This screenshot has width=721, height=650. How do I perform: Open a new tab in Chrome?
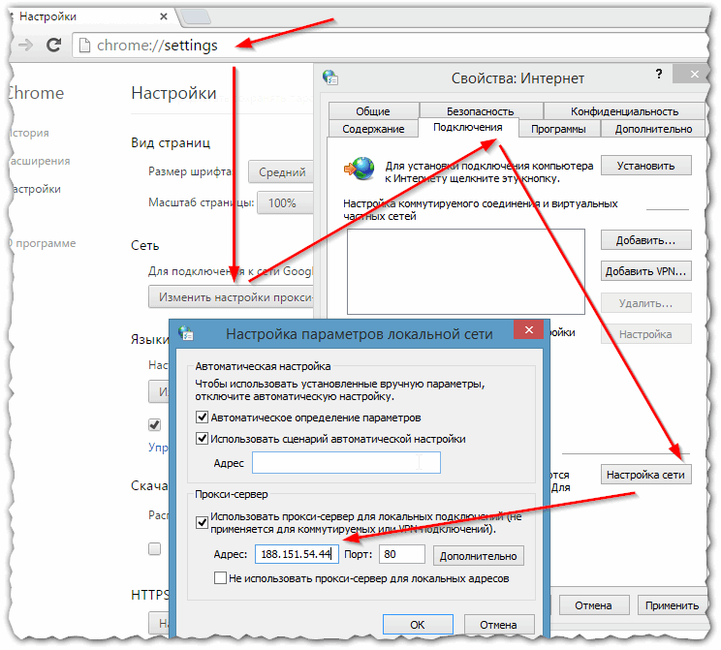click(197, 17)
